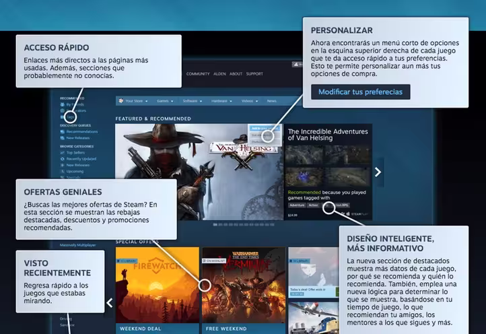Expand the Videos dropdown menu
Viewport: 486px width, 334px height.
tap(250, 101)
